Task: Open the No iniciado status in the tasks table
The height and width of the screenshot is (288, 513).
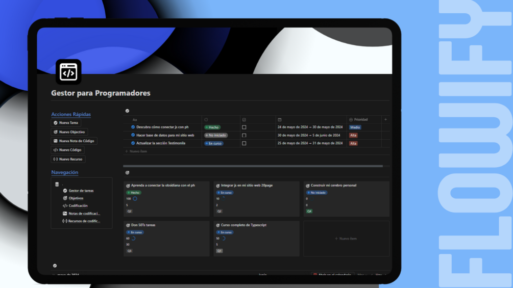Action: pyautogui.click(x=216, y=135)
